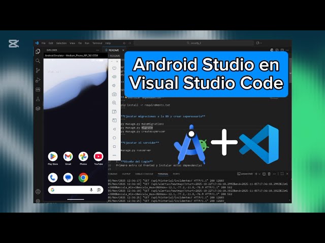
Task: Click the command center search box
Action: tap(193, 43)
